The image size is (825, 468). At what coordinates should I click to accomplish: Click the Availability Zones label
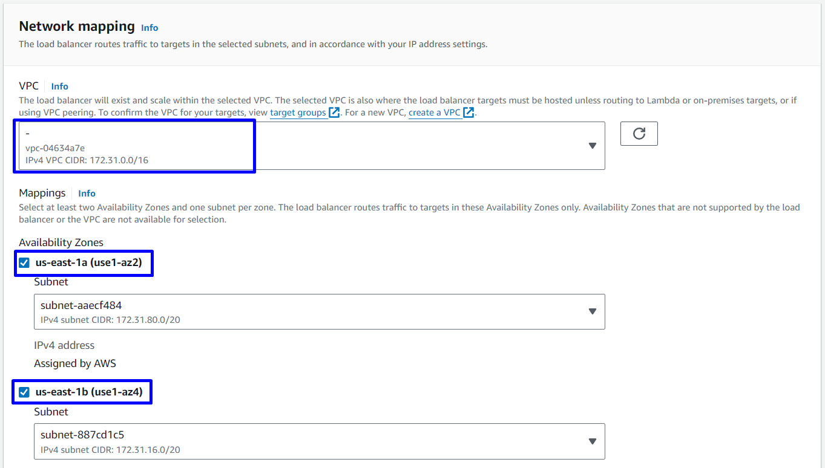(61, 242)
